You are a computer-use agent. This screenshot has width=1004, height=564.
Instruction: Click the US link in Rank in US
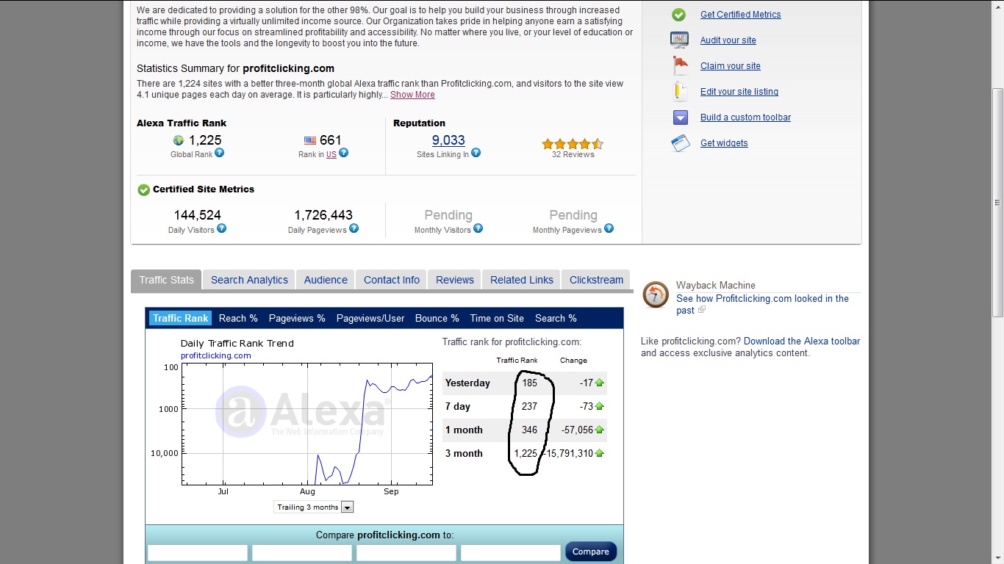tap(331, 154)
